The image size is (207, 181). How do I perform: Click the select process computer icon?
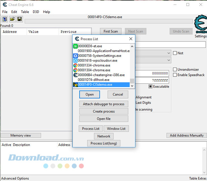coord(5,19)
